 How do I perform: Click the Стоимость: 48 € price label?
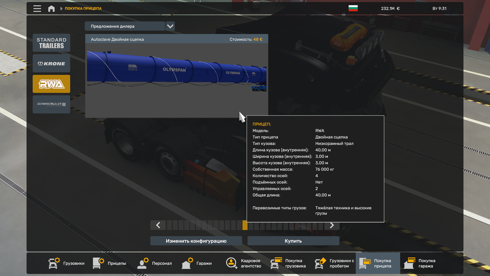coord(246,39)
